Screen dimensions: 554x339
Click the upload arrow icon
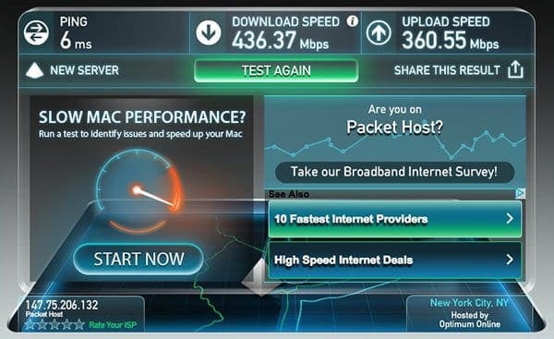[379, 32]
